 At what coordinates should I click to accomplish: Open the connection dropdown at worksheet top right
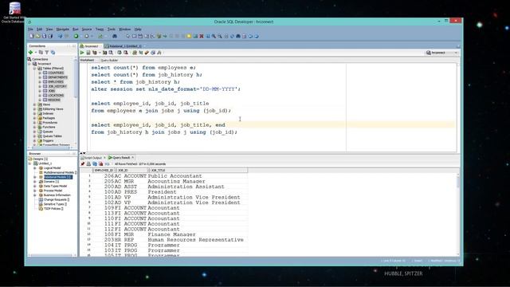point(456,53)
